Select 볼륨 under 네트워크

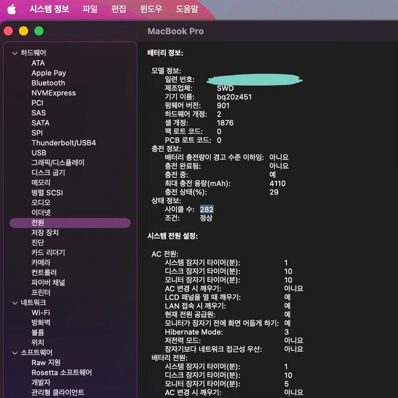[38, 332]
